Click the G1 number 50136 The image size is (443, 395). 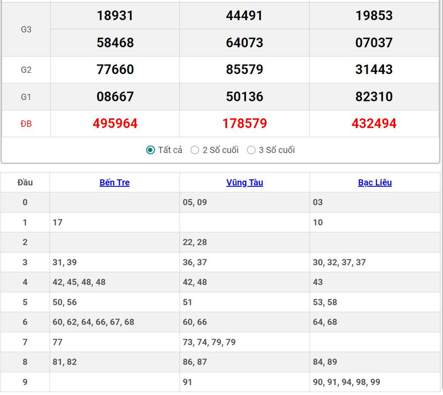[245, 97]
